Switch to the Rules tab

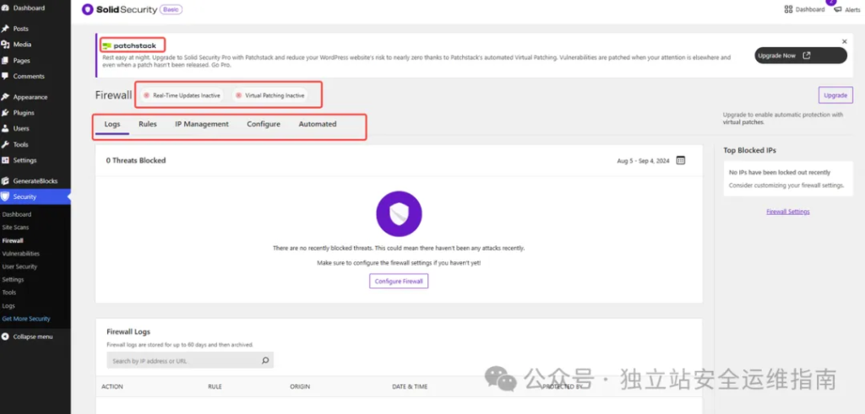click(148, 125)
